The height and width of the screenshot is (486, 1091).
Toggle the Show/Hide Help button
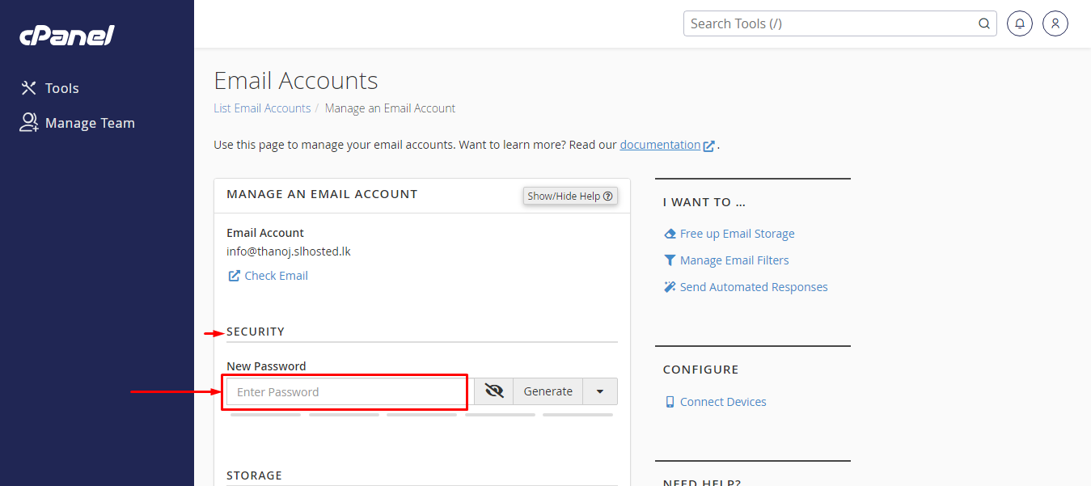(570, 196)
